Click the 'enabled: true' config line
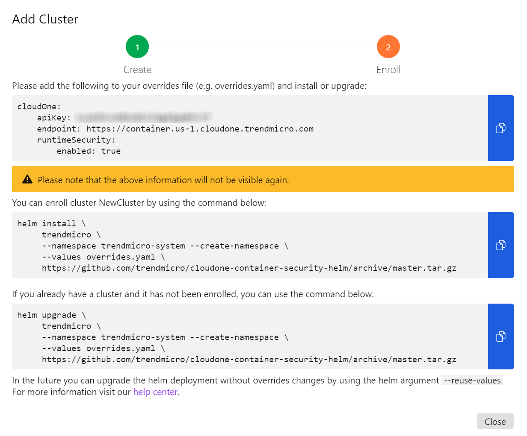The image size is (527, 436). coord(89,151)
